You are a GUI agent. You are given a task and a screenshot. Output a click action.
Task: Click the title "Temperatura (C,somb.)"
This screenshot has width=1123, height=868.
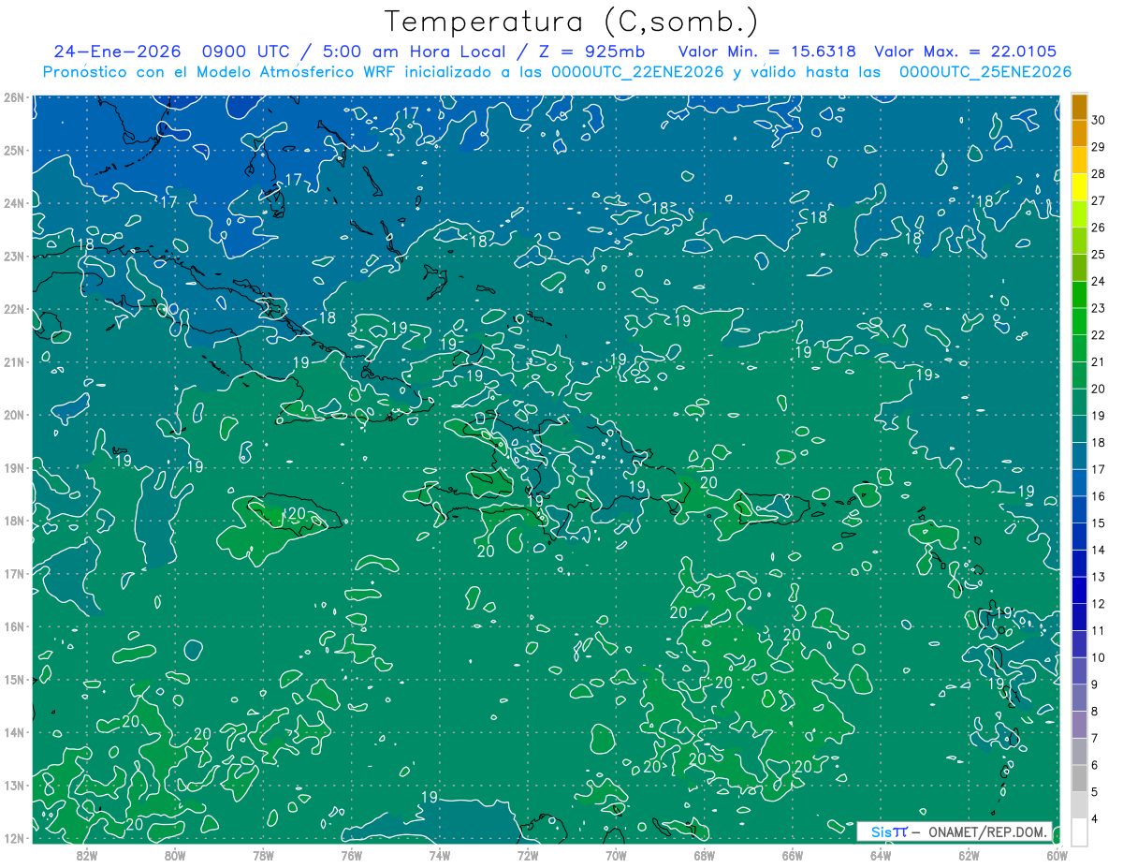click(x=572, y=22)
